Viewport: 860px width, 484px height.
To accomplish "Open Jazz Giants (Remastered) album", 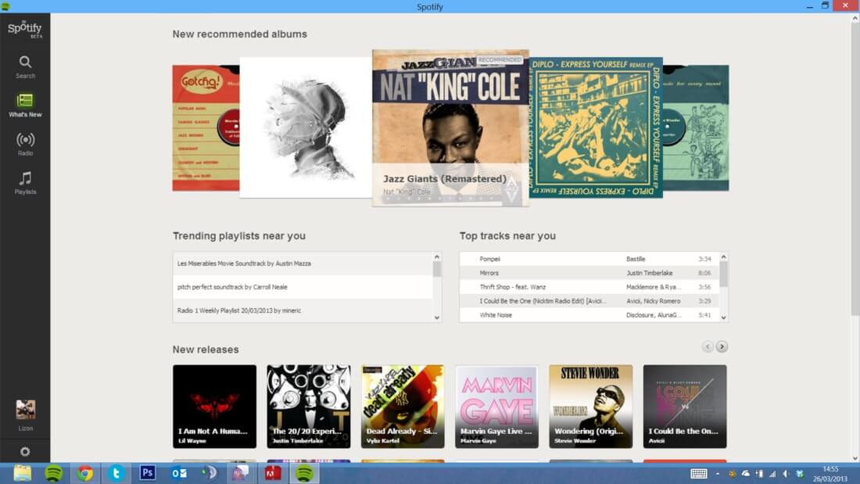I will pyautogui.click(x=450, y=128).
